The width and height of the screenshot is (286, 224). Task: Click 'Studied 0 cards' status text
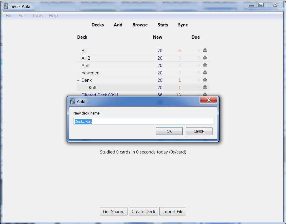click(143, 152)
